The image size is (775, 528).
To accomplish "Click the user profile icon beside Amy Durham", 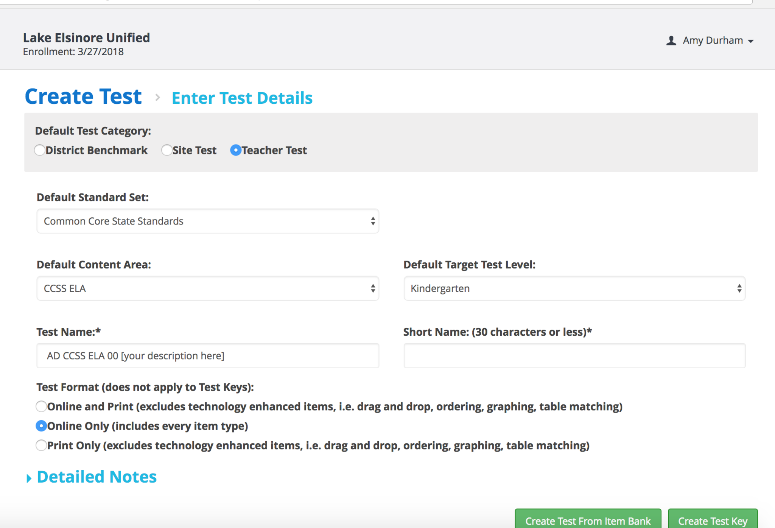I will click(671, 40).
